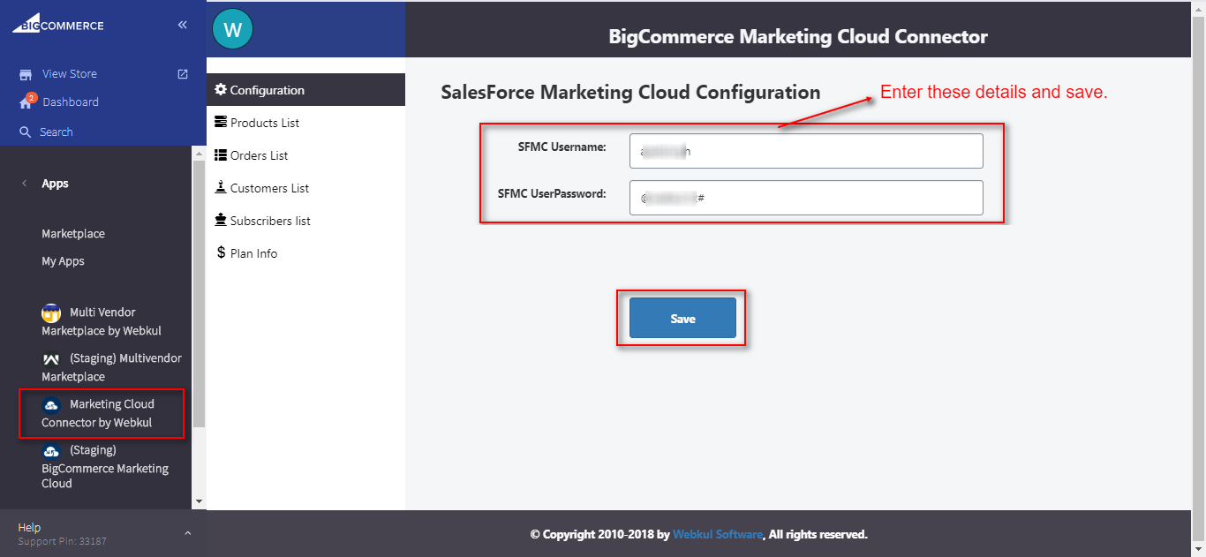Focus the SFMC Username input field

[x=806, y=151]
